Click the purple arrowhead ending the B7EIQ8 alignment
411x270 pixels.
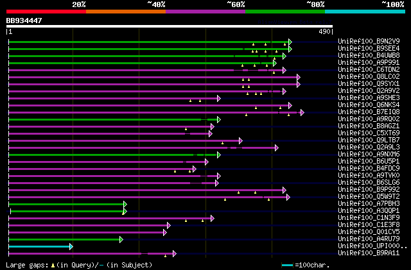[302, 113]
